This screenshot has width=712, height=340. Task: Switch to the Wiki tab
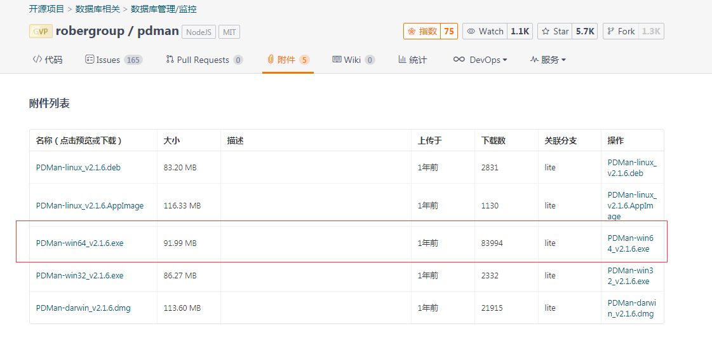354,60
